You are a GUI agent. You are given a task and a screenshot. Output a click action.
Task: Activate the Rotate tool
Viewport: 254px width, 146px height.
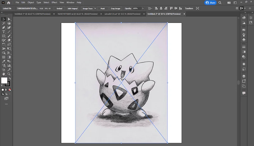[x=3, y=44]
